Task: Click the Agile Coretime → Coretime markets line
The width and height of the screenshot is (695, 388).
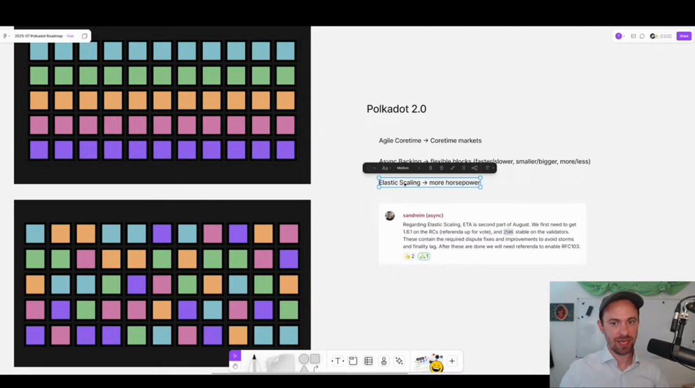Action: coord(430,140)
